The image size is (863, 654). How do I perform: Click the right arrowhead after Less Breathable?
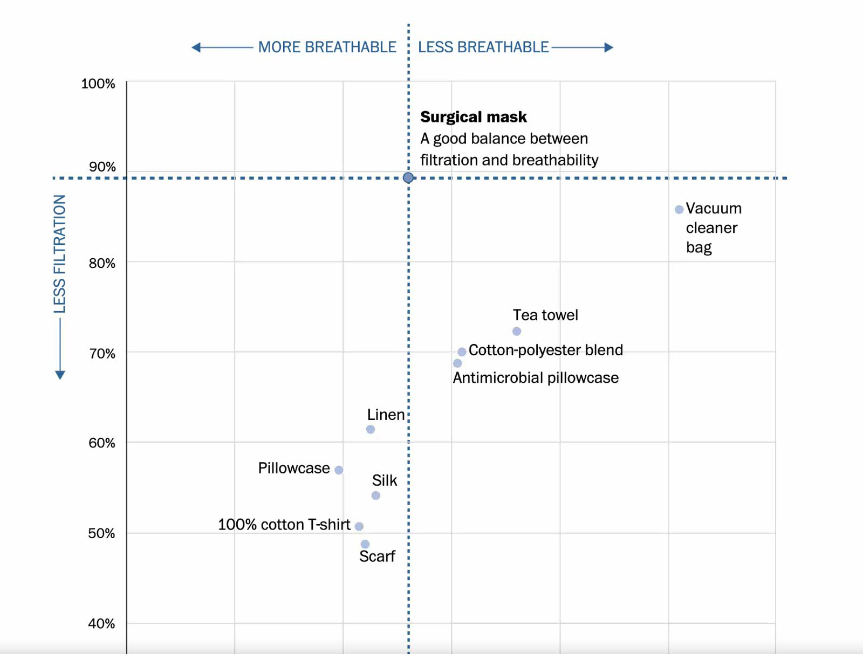click(x=609, y=47)
